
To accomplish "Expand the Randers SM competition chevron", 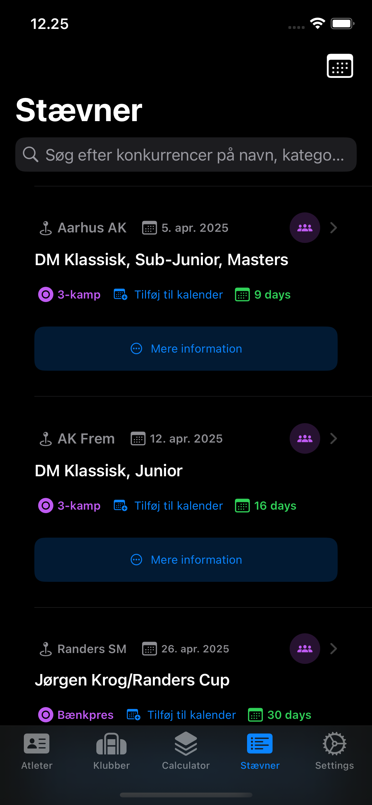I will (x=333, y=649).
